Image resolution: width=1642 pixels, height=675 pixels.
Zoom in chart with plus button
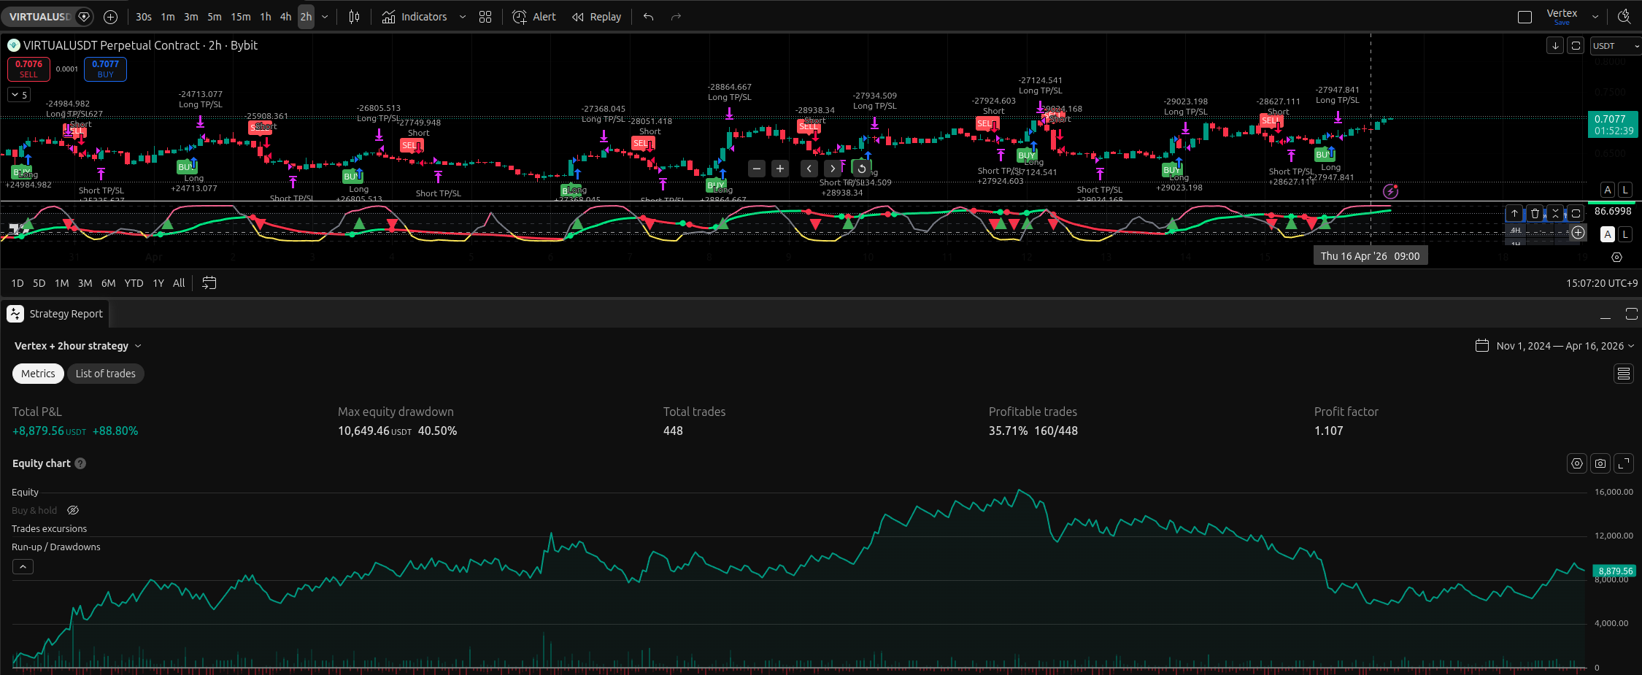coord(780,169)
